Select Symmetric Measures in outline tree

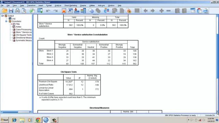pos(24,40)
